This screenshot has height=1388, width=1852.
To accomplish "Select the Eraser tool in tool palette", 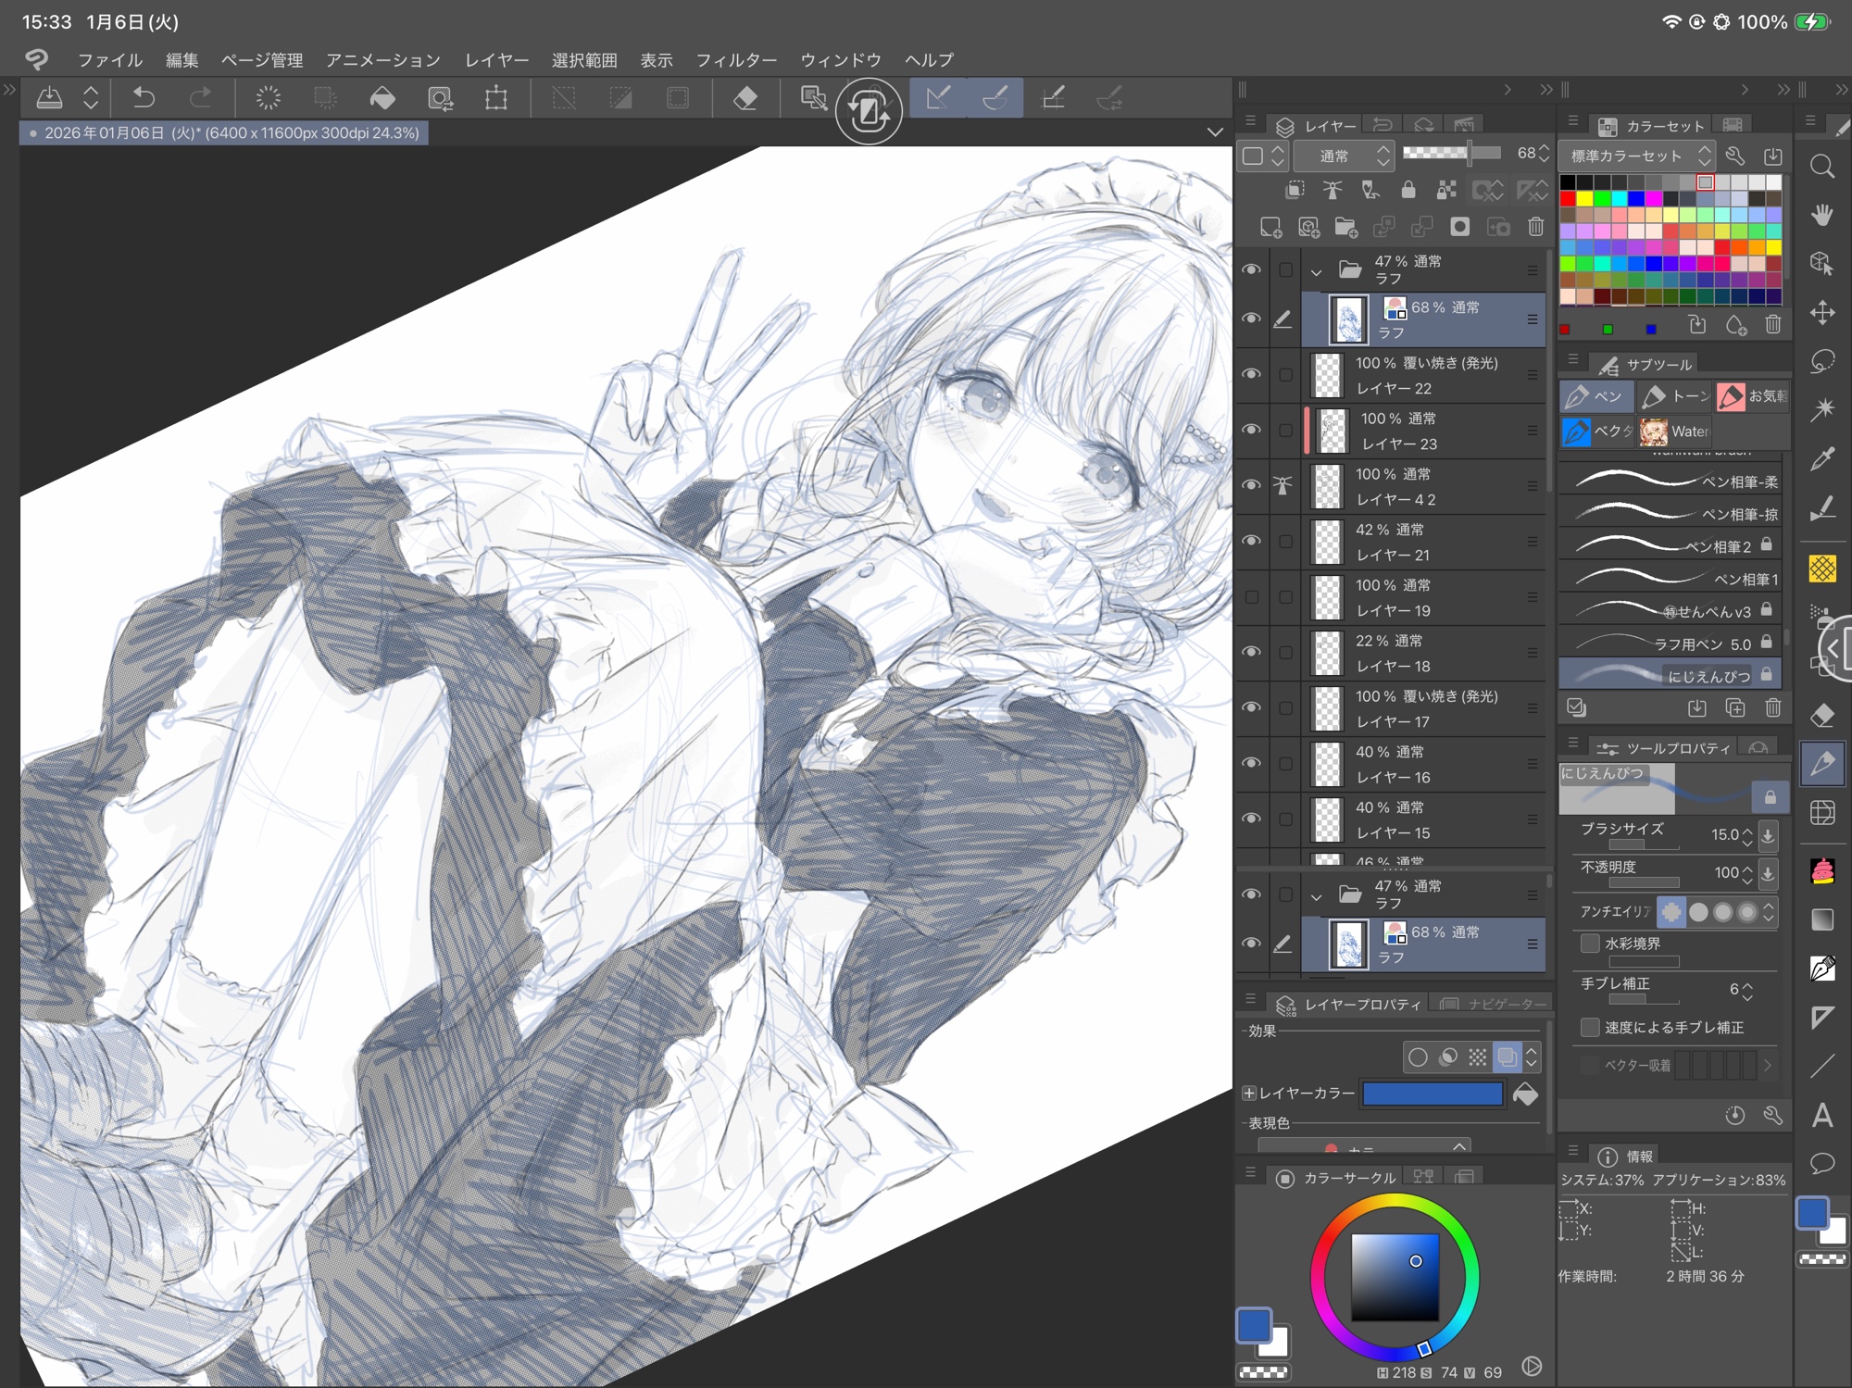I will (x=1822, y=715).
